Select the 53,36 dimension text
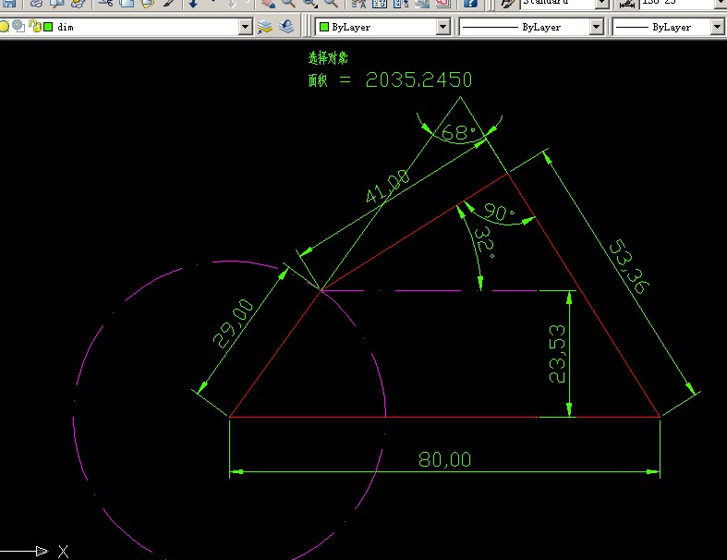Viewport: 727px width, 560px height. coord(629,267)
